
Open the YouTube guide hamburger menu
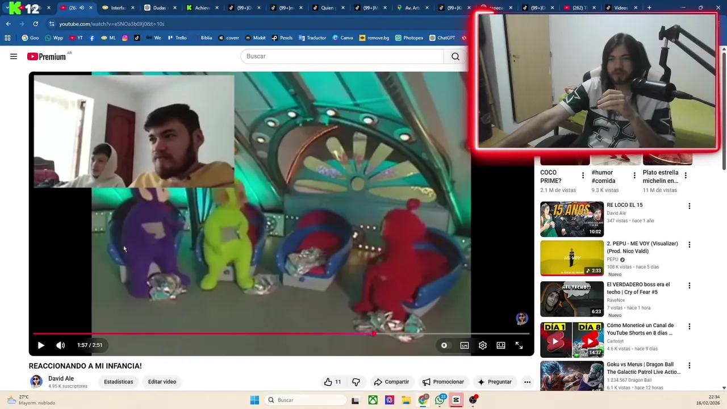coord(14,56)
